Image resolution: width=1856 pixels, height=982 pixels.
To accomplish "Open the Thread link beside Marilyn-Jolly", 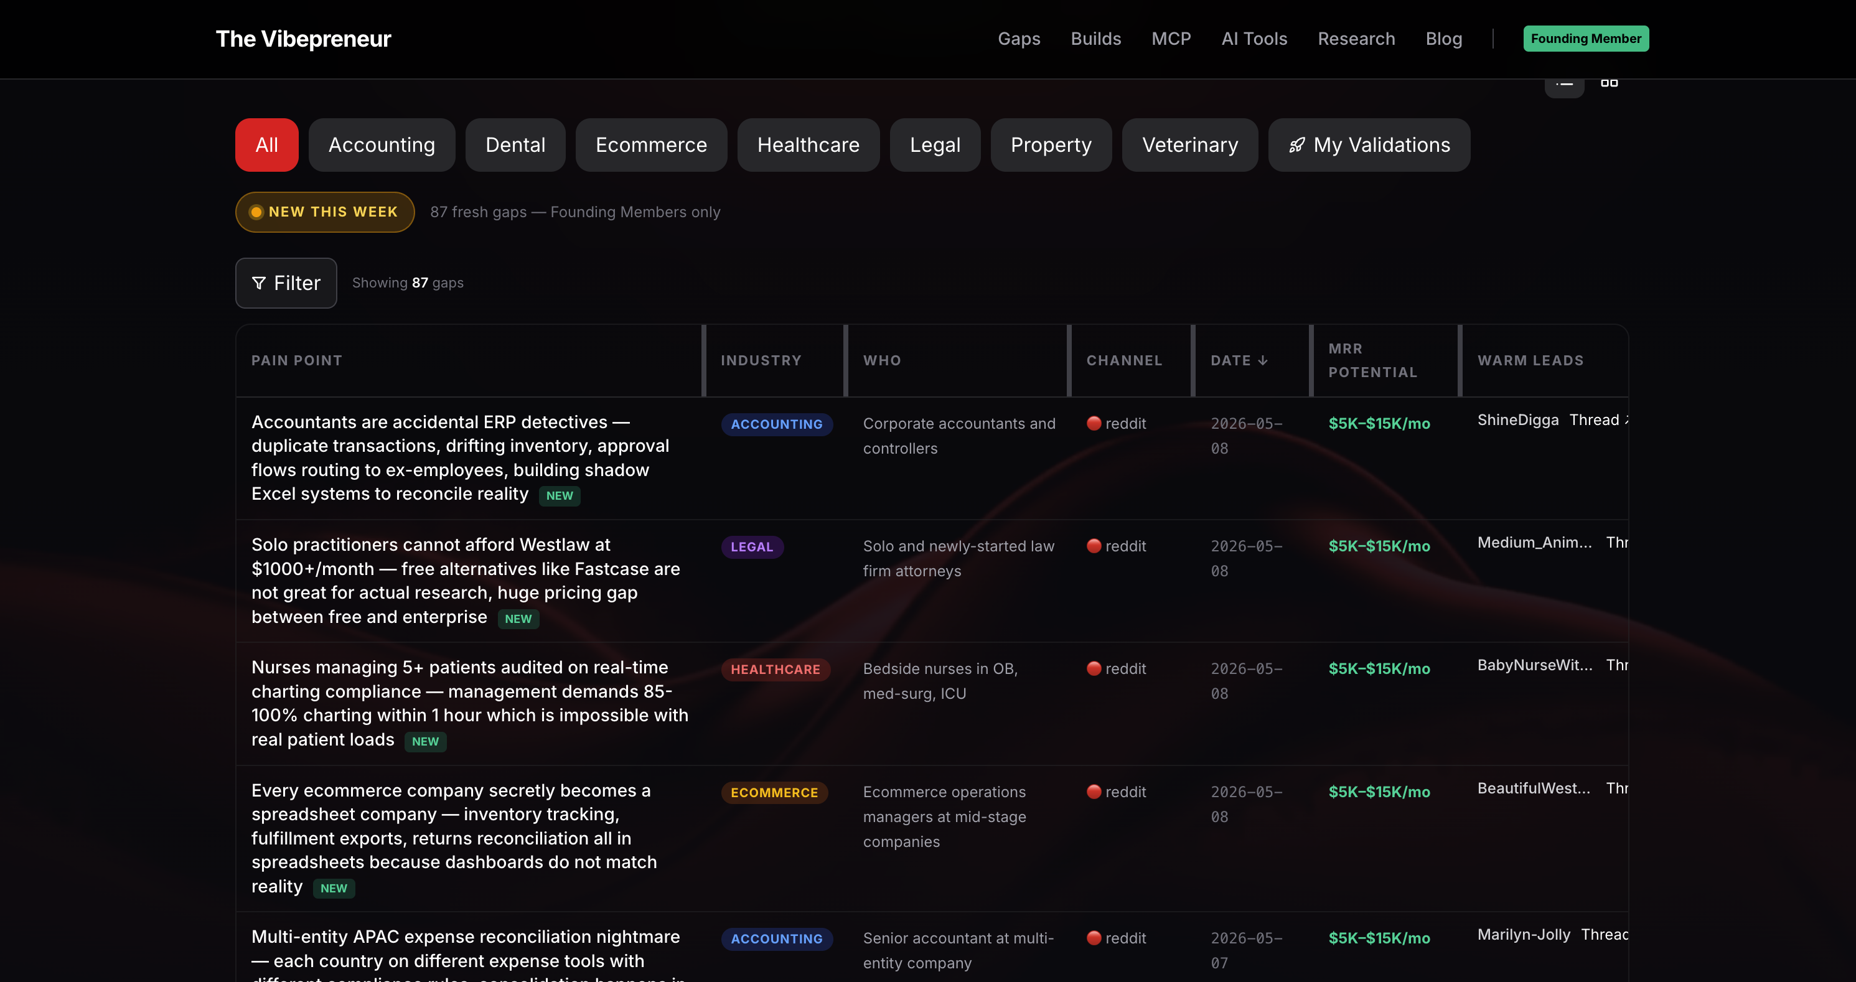I will tap(1605, 935).
